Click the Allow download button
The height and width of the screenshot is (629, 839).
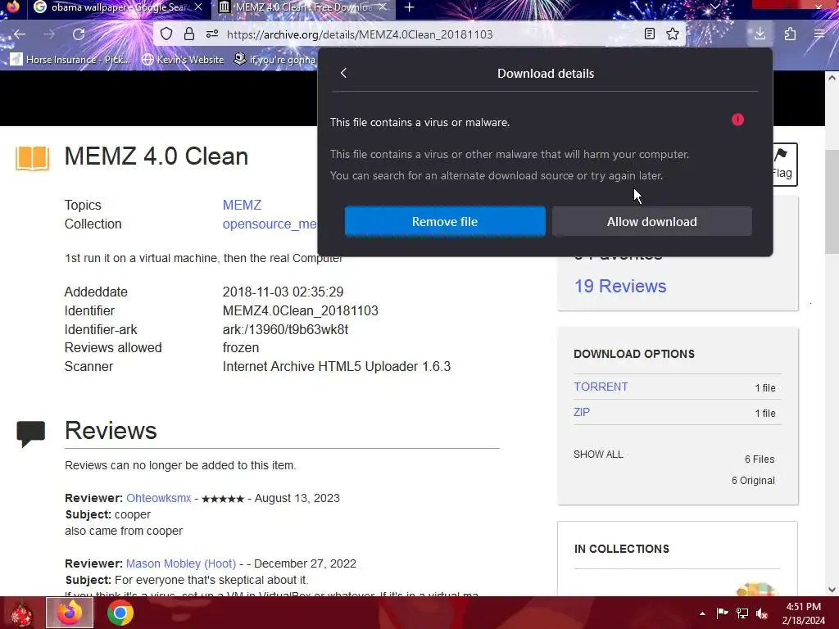[651, 221]
